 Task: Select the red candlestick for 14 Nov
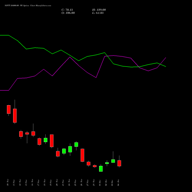(x=33, y=133)
